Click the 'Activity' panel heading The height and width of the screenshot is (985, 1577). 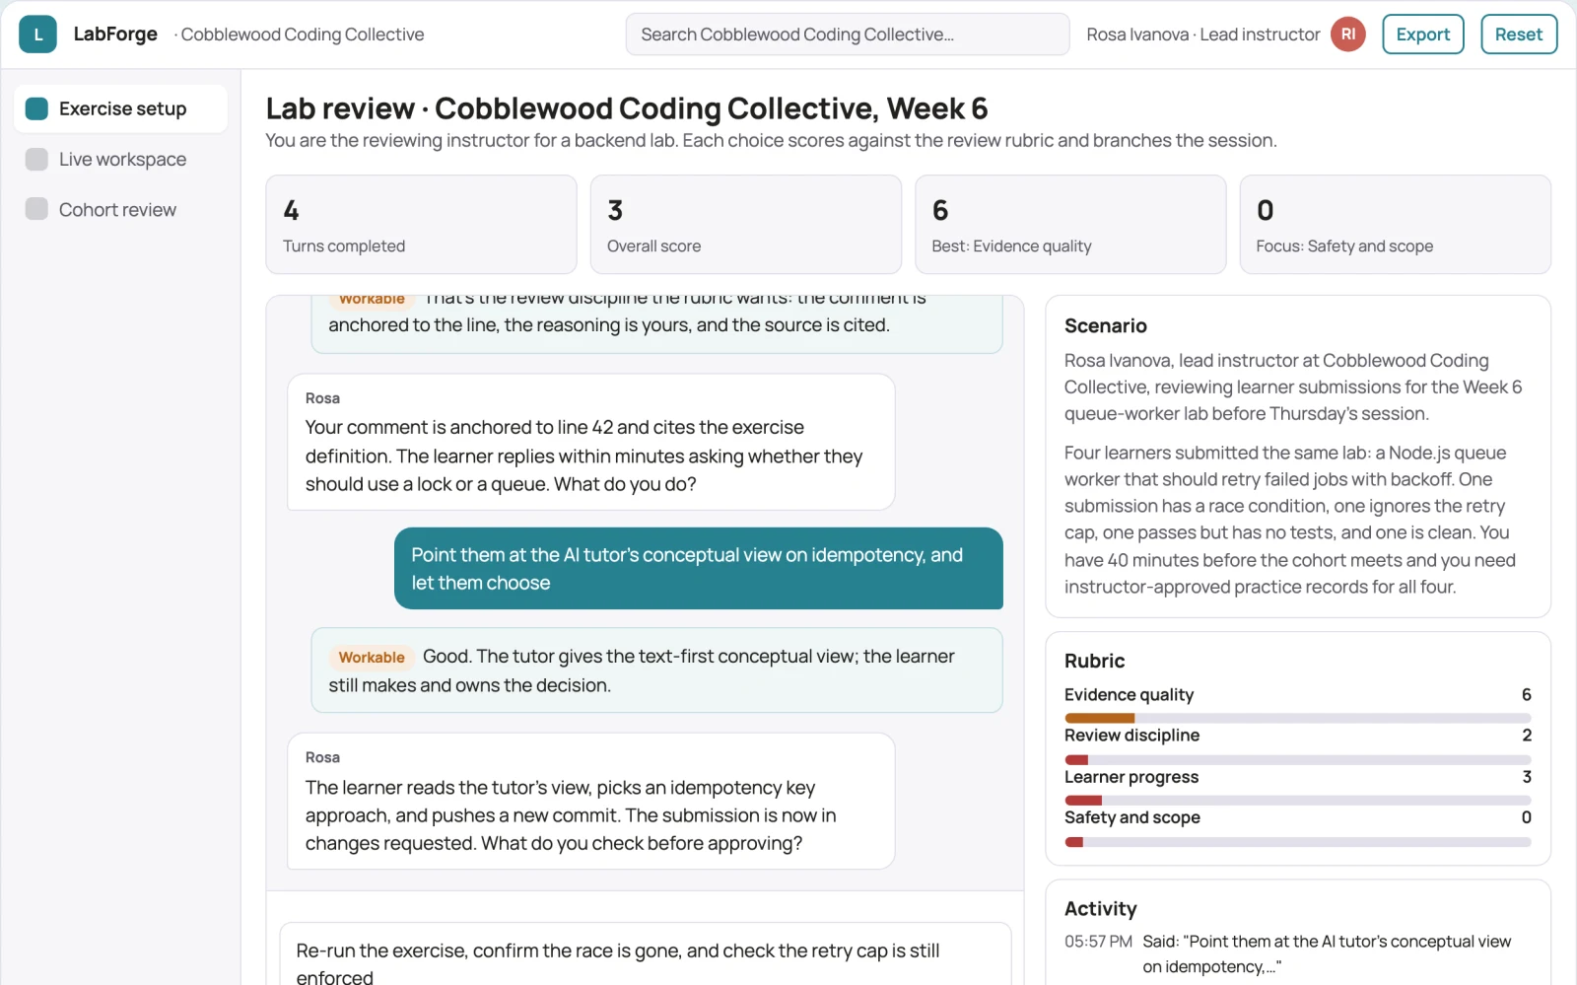1101,908
